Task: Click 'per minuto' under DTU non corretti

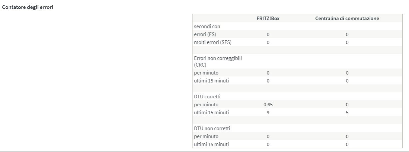Action: [206, 136]
